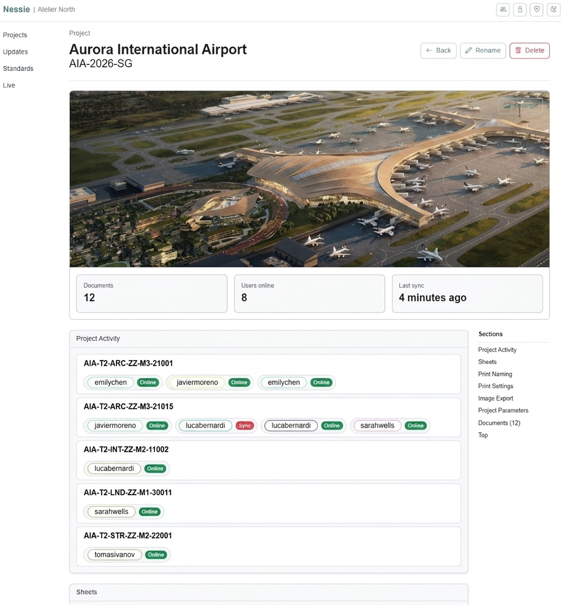This screenshot has width=561, height=605.
Task: Click the airport aerial banner image
Action: tap(309, 179)
